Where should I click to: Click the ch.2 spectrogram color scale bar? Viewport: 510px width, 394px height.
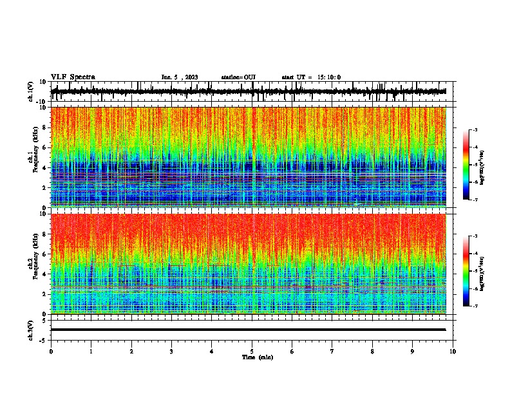point(466,271)
